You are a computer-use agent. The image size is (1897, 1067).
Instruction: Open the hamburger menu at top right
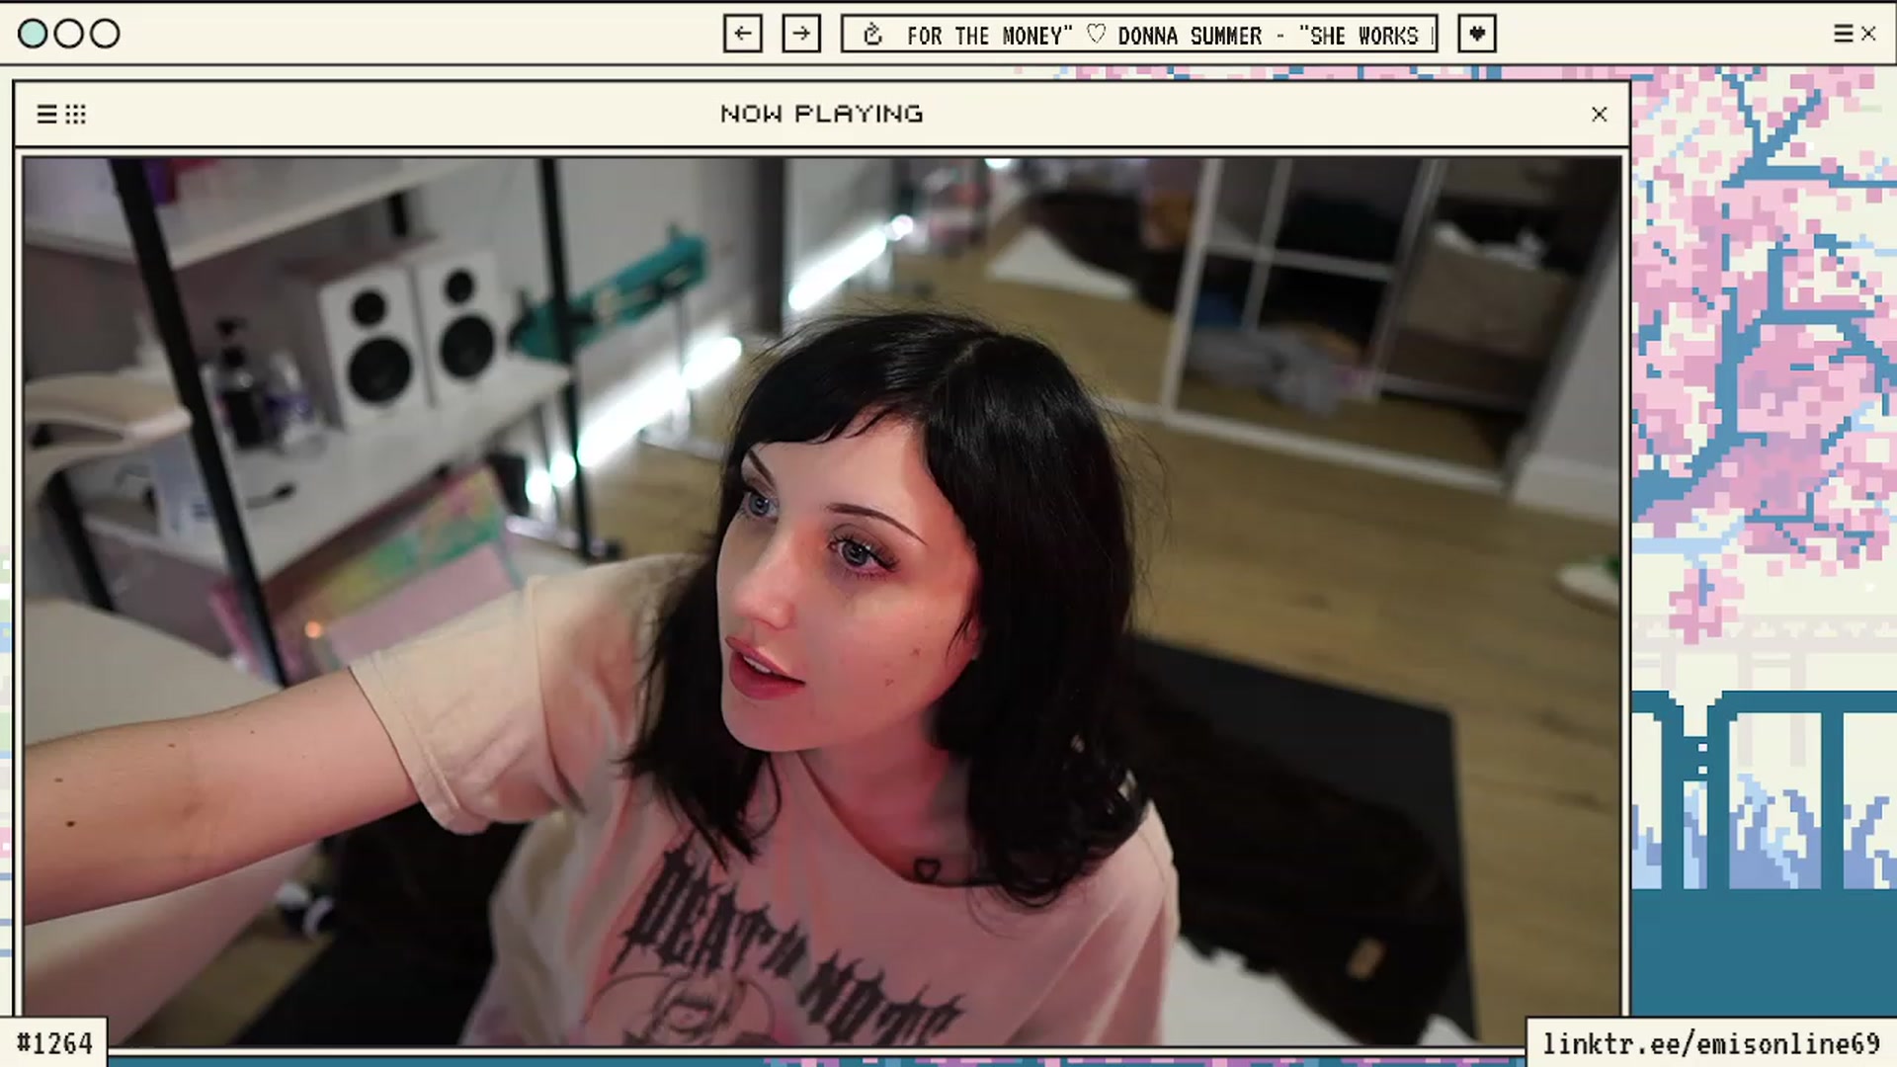[1844, 34]
